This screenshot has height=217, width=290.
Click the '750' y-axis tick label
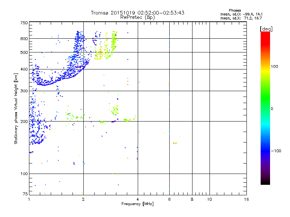(x=24, y=23)
